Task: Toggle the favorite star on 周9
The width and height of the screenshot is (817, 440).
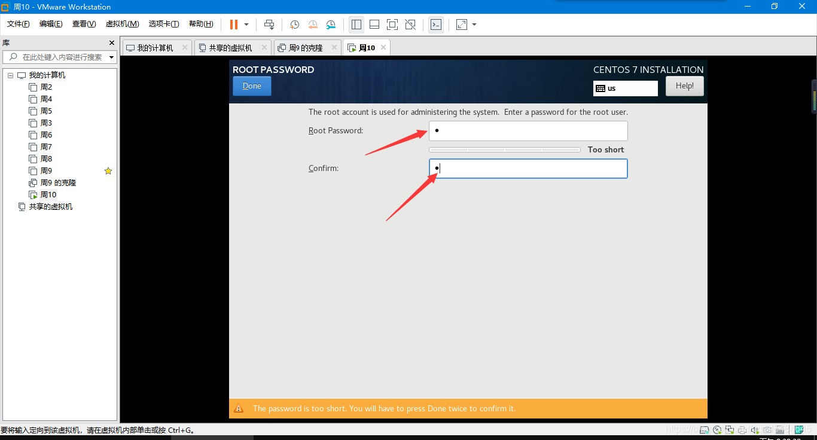Action: pos(108,171)
